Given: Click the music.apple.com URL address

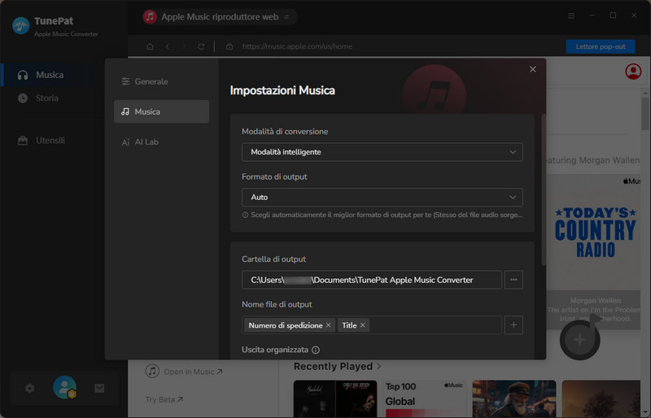Looking at the screenshot, I should coord(297,46).
